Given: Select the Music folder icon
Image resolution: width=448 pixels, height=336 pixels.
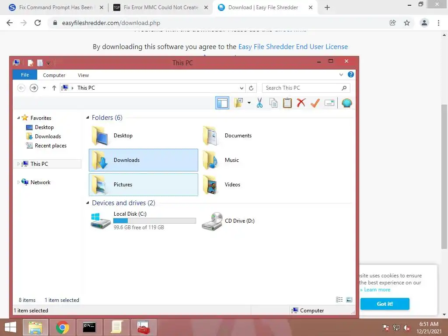Looking at the screenshot, I should click(x=254, y=160).
